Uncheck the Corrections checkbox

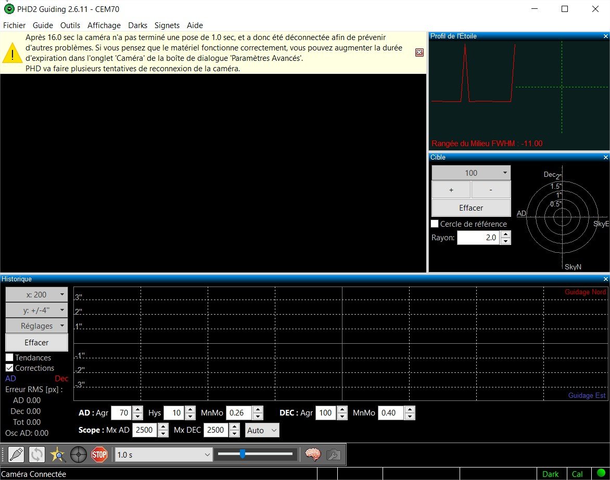pos(9,368)
